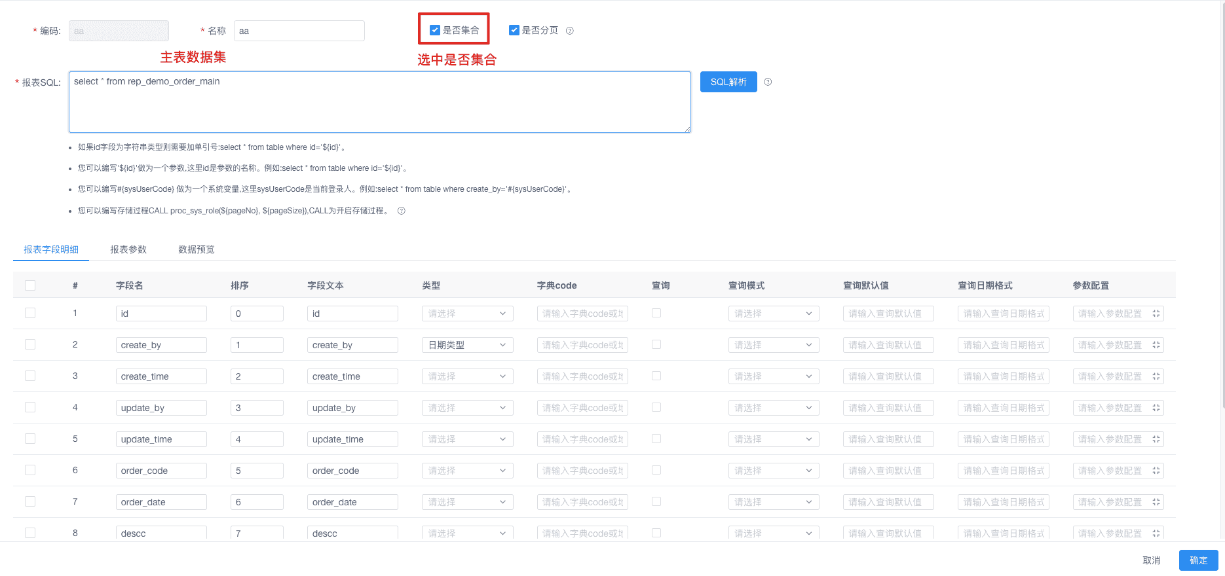Edit 排序 value in order_code row
Screen dimensions: 1225x576
coord(257,471)
